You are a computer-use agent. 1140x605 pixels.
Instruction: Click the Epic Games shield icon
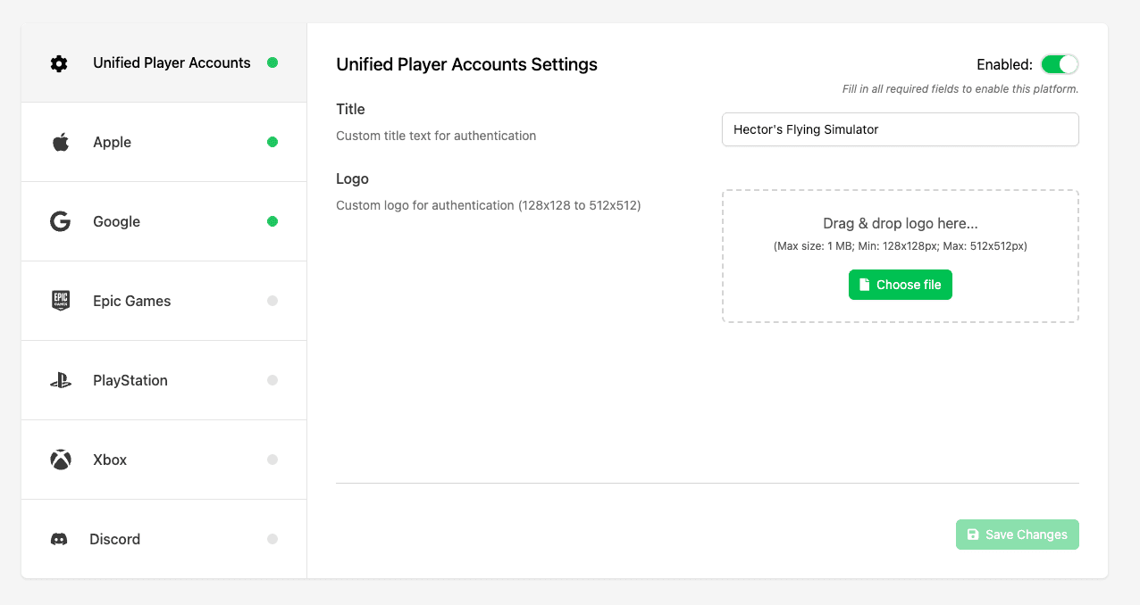(x=60, y=301)
